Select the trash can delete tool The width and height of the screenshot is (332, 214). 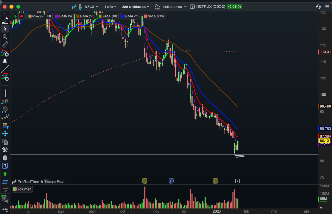click(5, 158)
